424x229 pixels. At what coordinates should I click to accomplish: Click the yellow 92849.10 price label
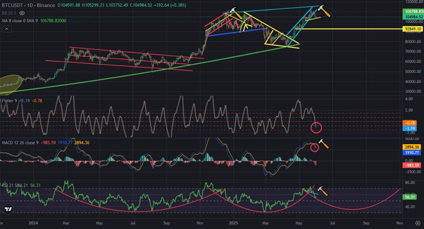click(x=413, y=29)
